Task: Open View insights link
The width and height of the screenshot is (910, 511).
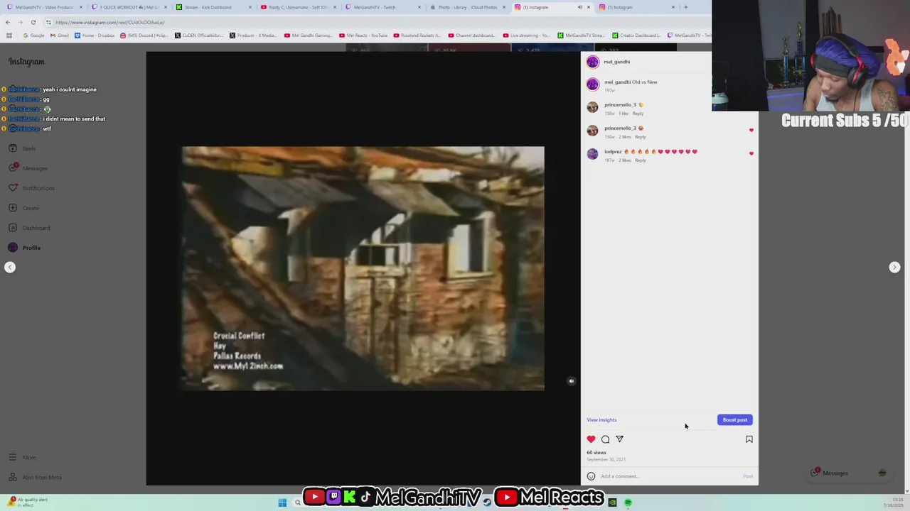Action: [x=601, y=419]
